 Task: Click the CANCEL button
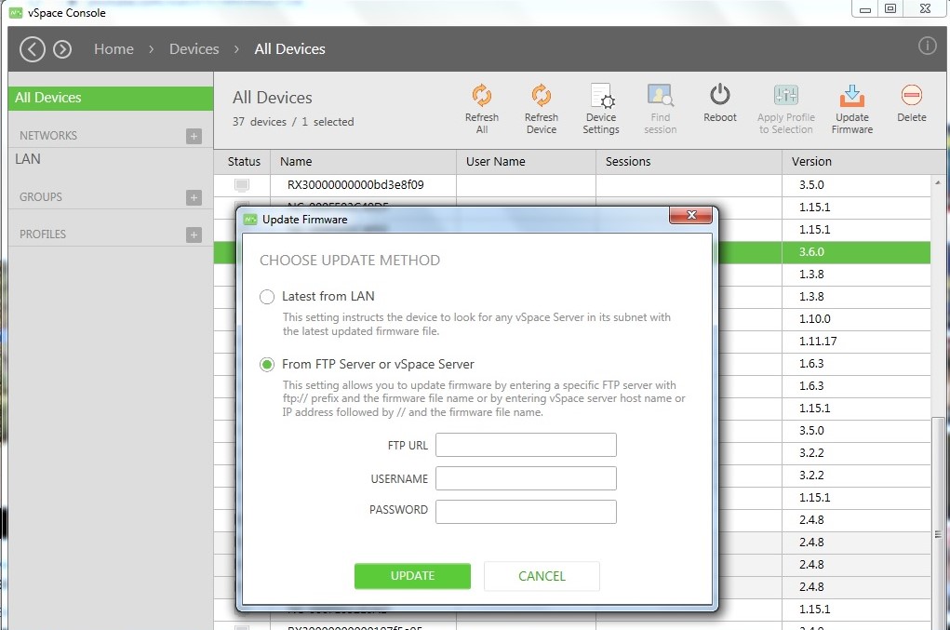542,575
